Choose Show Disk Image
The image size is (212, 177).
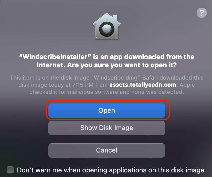[107, 128]
